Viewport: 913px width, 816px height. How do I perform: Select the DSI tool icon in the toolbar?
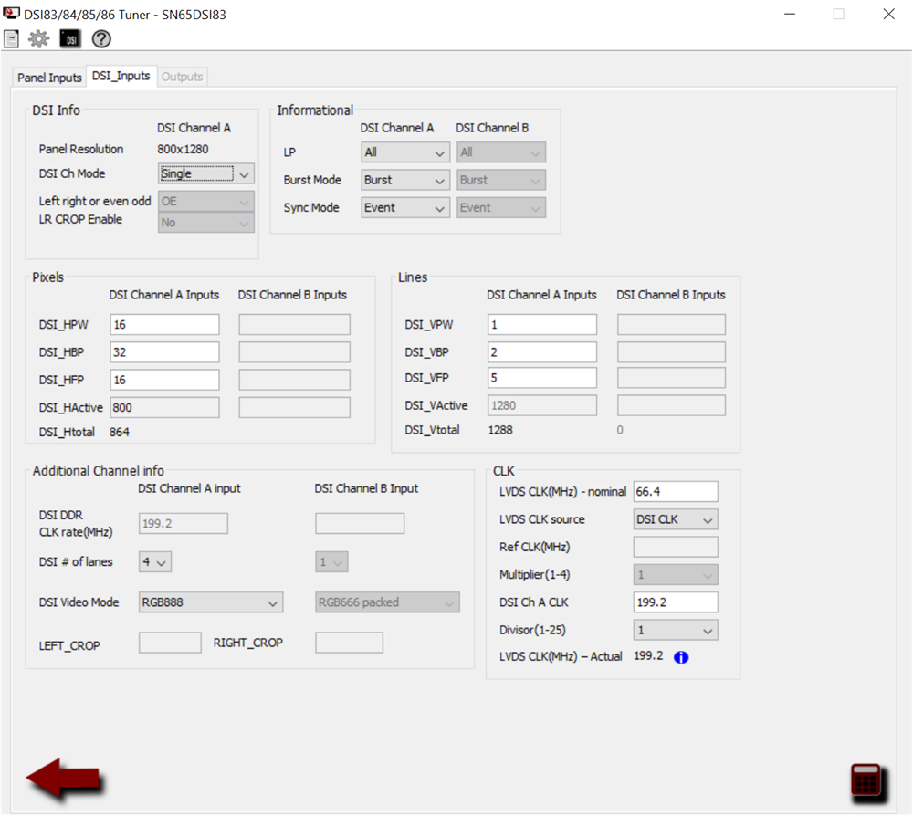coord(69,39)
